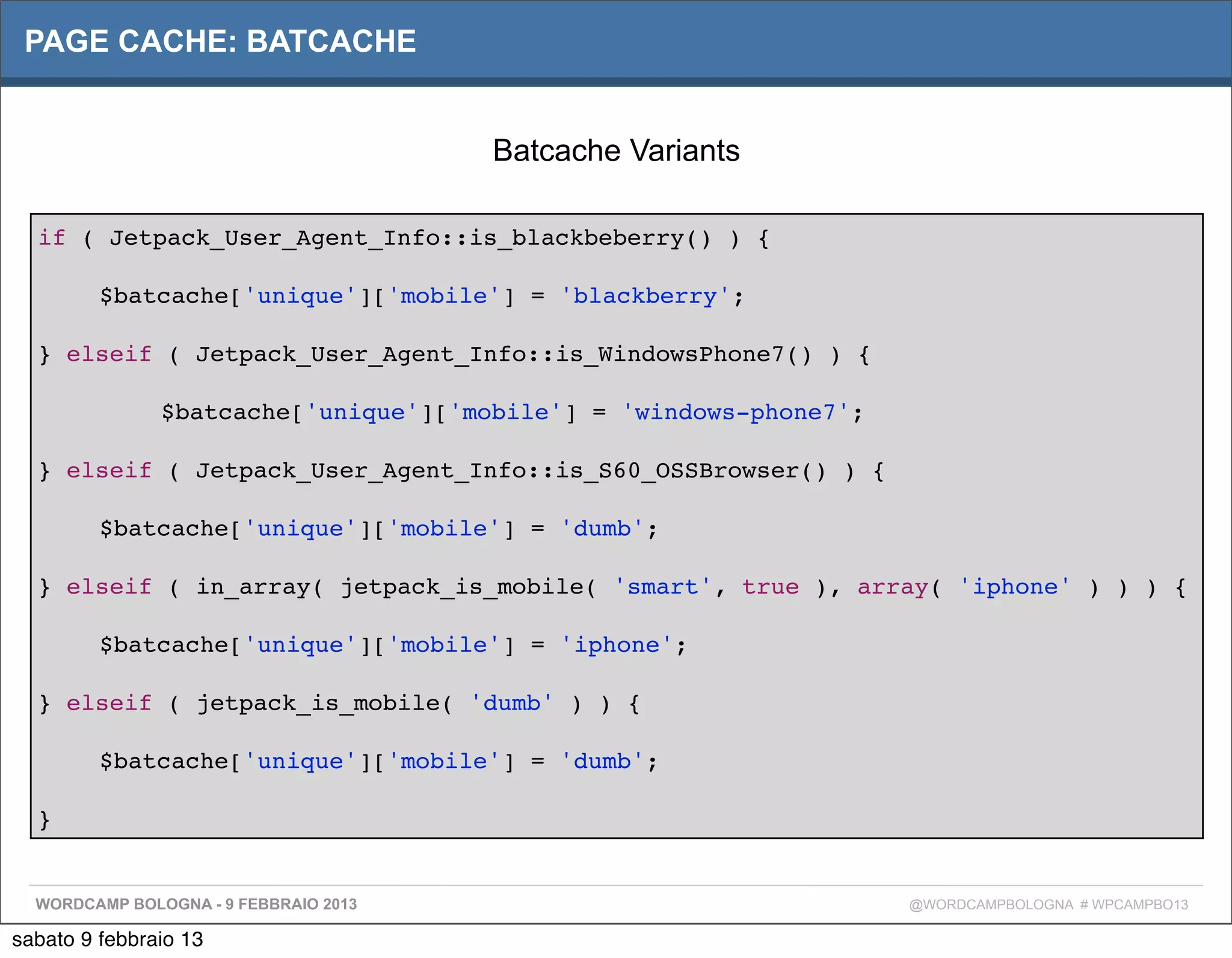Click the 'smart' string argument
Screen dimensions: 1232x958
662,586
